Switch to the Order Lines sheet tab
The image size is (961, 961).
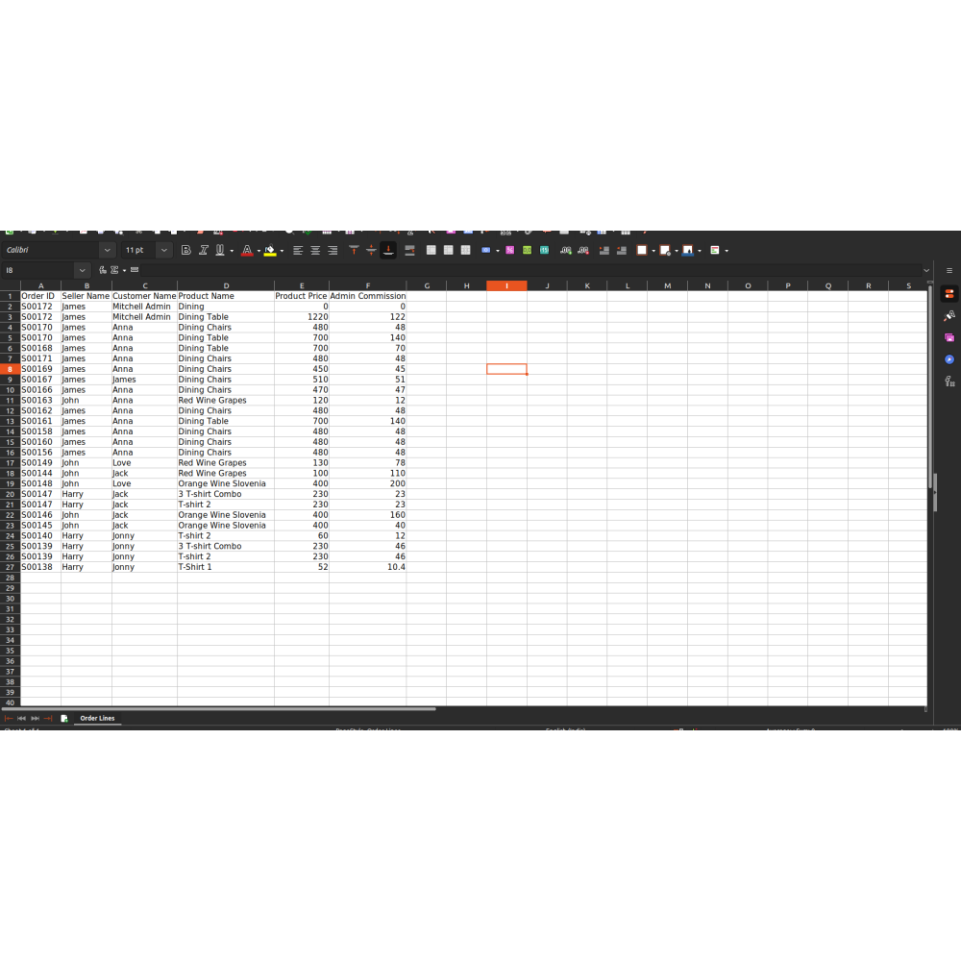[97, 719]
